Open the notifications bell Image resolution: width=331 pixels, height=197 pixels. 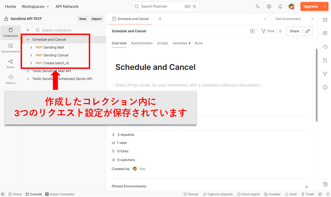pyautogui.click(x=280, y=7)
